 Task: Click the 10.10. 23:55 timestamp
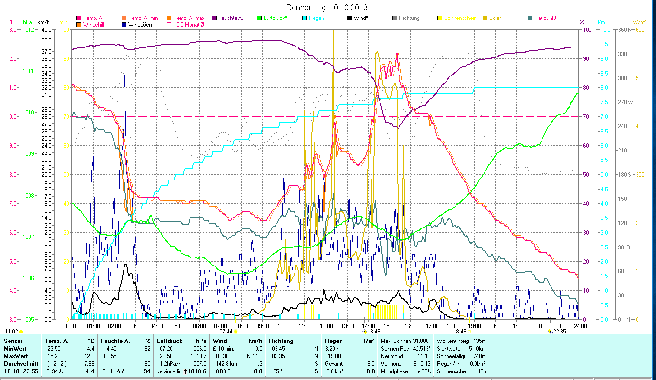(21, 371)
